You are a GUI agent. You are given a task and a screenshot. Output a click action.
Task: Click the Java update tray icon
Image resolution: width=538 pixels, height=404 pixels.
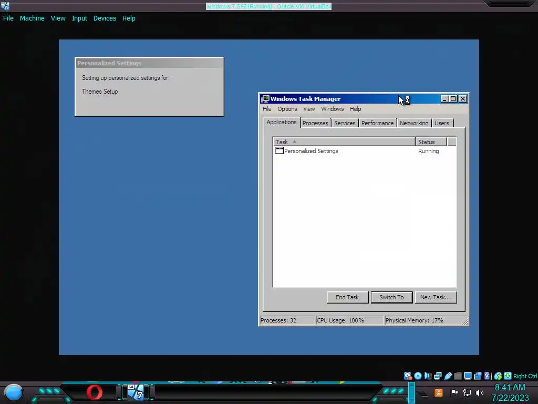click(439, 392)
